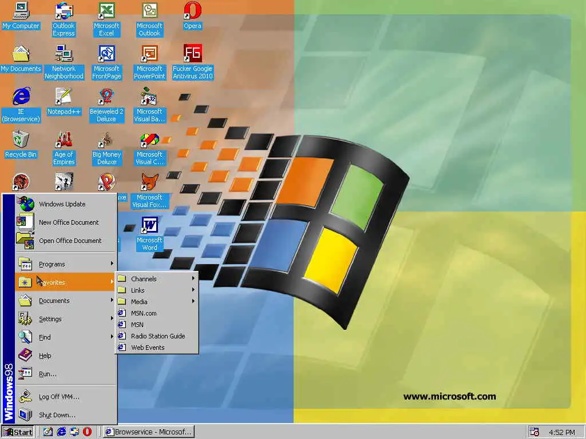Click the Opera icon in the quick launch bar
The height and width of the screenshot is (439, 586).
pyautogui.click(x=87, y=432)
